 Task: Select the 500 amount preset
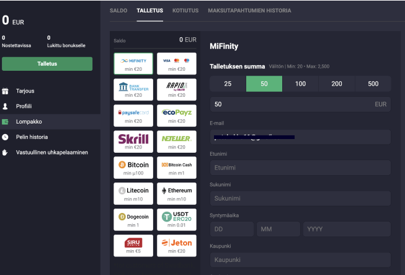tap(373, 84)
